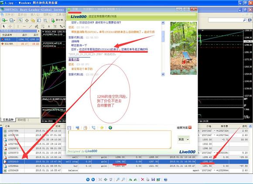Select trendline drawing tool
This screenshot has height=184, width=253.
pyautogui.click(x=31, y=26)
